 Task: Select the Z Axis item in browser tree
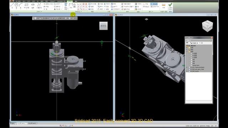pos(192,63)
